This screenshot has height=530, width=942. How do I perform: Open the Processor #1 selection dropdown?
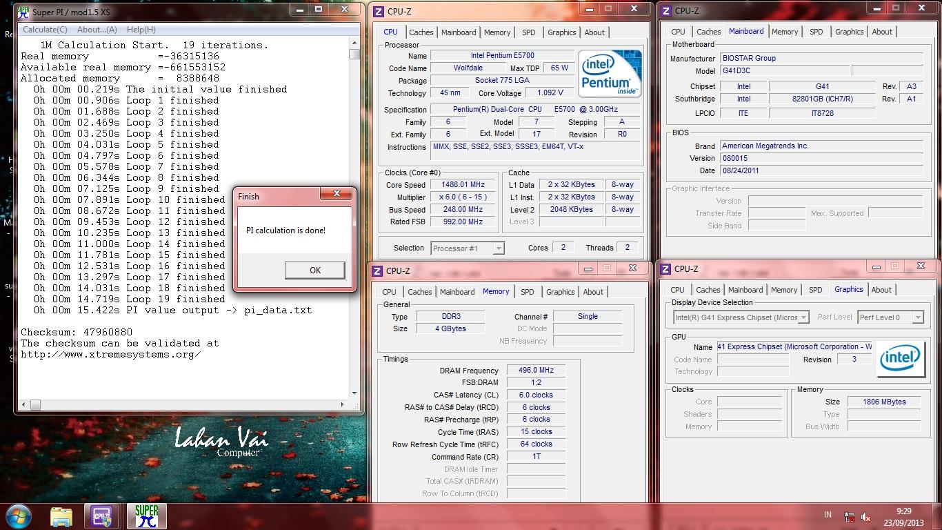pyautogui.click(x=468, y=248)
